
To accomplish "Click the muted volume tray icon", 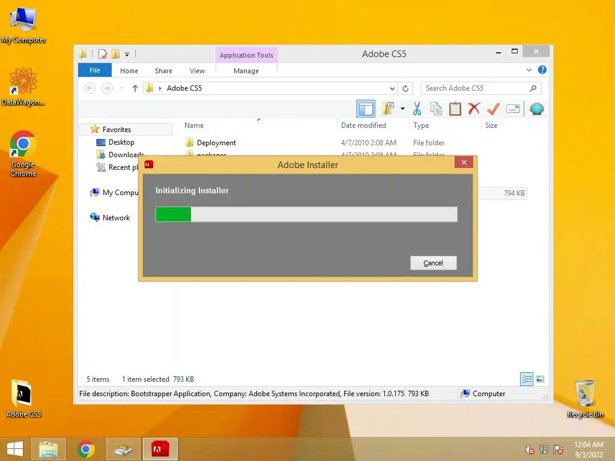I will 529,450.
